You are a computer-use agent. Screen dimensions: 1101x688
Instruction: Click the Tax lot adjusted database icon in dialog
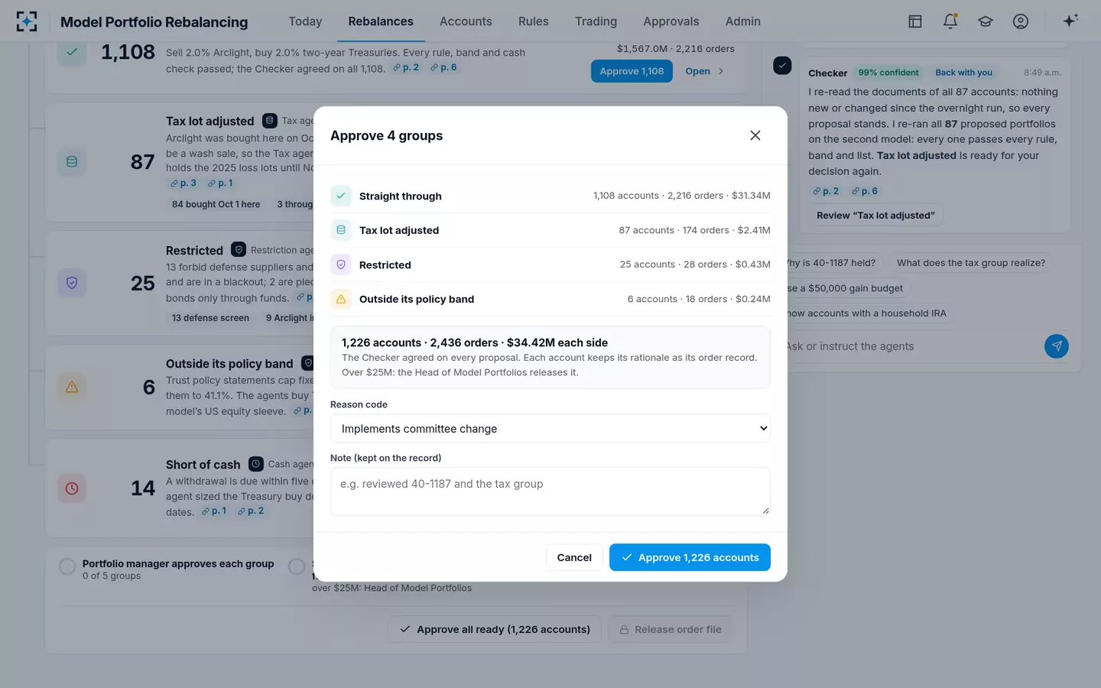[341, 230]
